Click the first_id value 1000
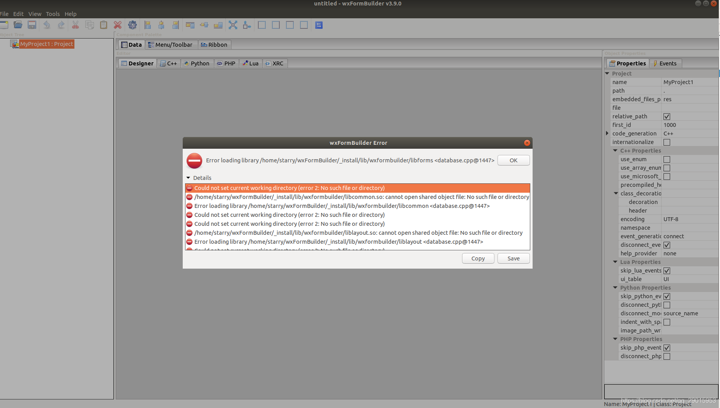720x408 pixels. [x=690, y=125]
